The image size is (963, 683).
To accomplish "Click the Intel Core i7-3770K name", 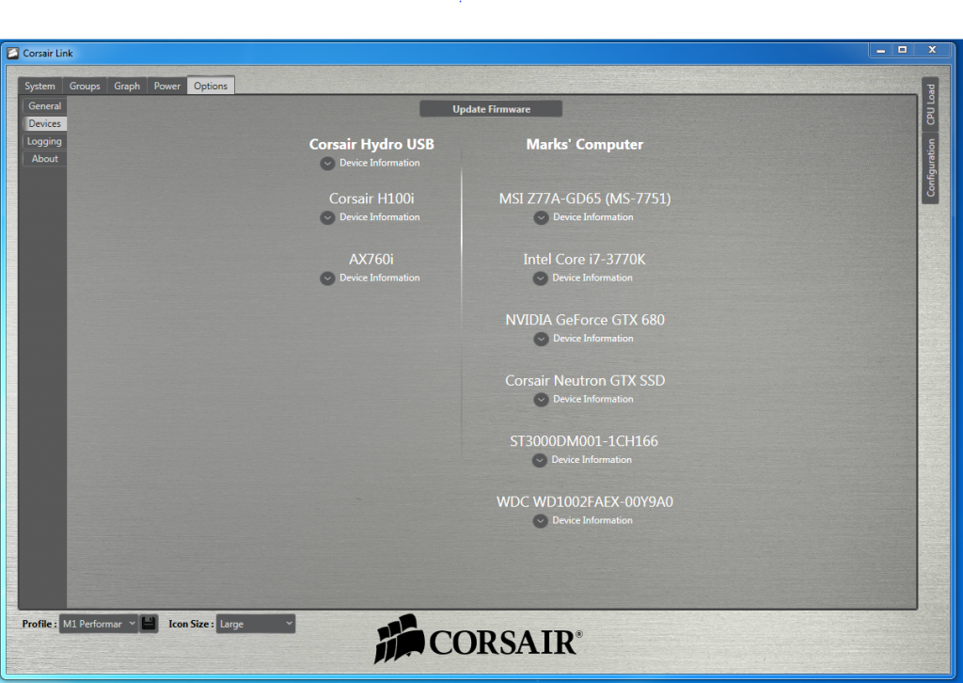I will (584, 260).
